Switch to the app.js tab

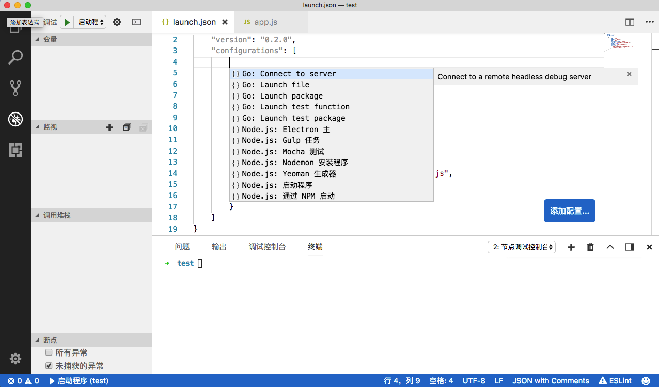pyautogui.click(x=265, y=22)
